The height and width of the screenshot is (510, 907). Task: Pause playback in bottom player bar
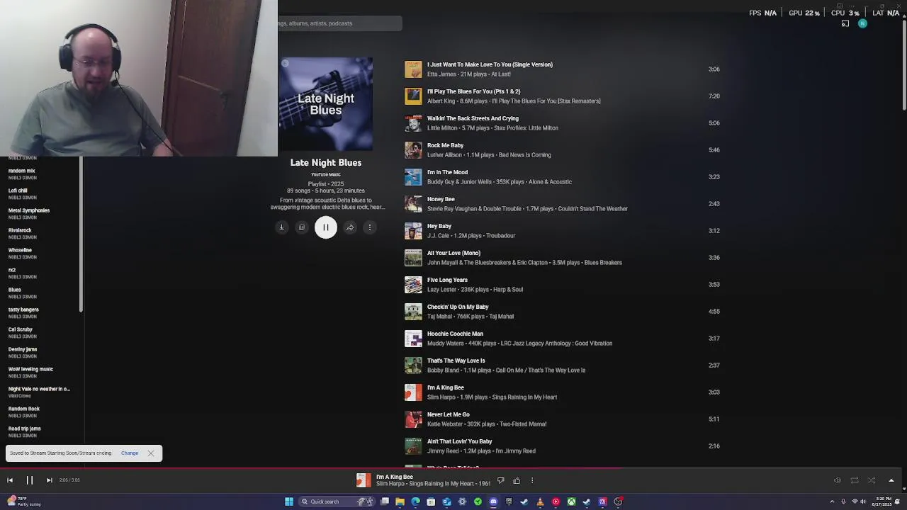30,480
